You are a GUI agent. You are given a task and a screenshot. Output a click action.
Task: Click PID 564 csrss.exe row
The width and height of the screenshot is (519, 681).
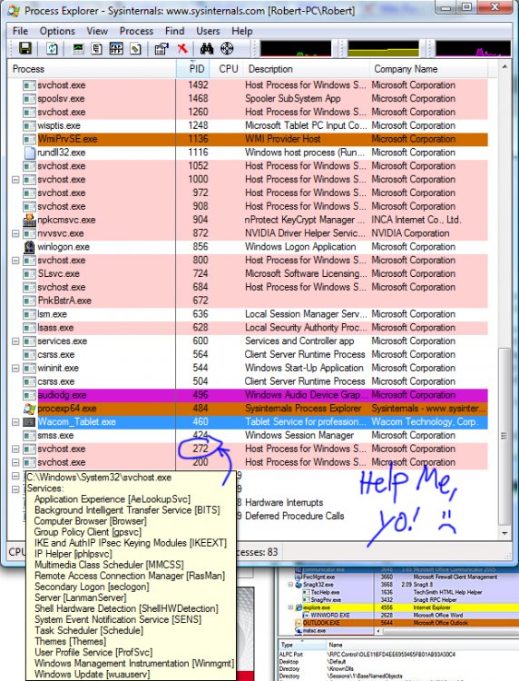click(248, 354)
